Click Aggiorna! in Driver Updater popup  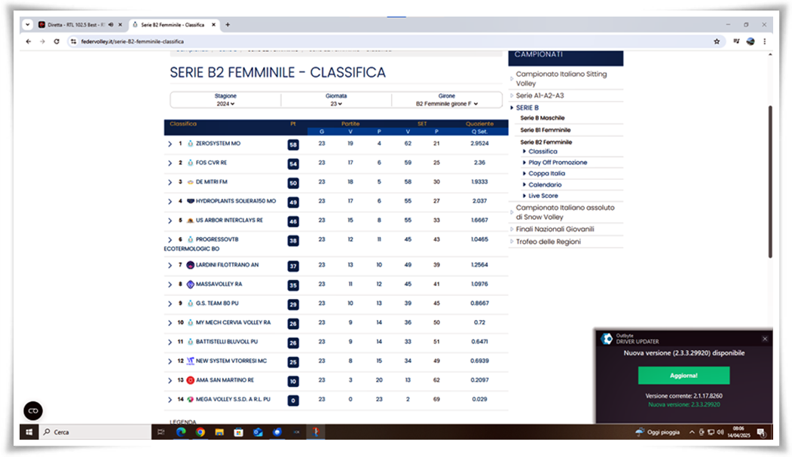tap(684, 375)
